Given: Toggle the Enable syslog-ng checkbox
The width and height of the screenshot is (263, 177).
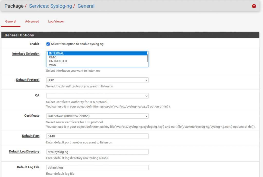Looking at the screenshot, I should (48, 44).
